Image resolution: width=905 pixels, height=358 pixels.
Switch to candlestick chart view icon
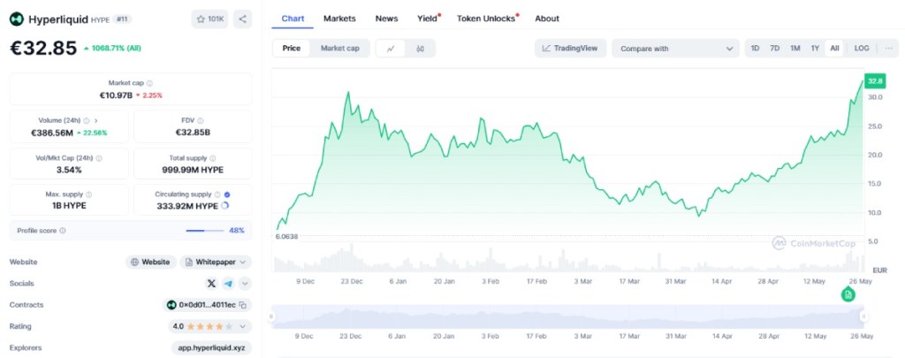pos(420,49)
